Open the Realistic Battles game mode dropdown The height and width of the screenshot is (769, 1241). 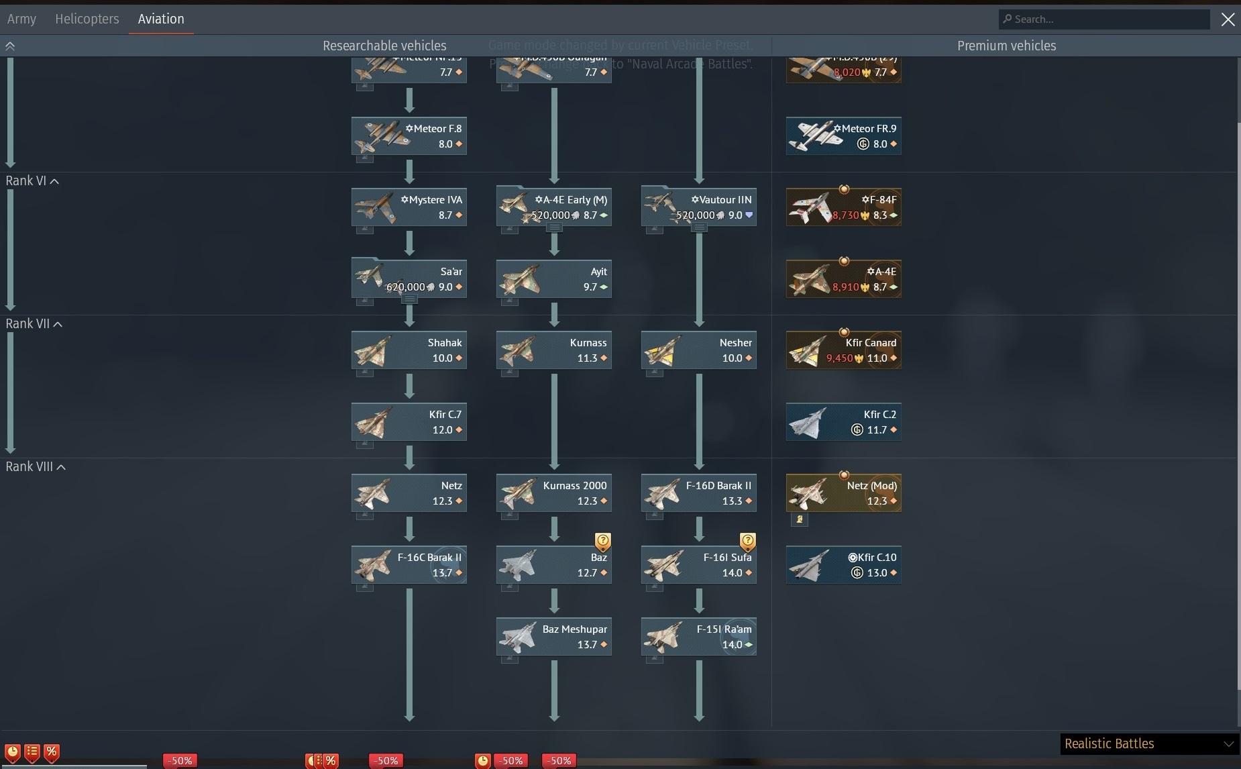tap(1149, 744)
